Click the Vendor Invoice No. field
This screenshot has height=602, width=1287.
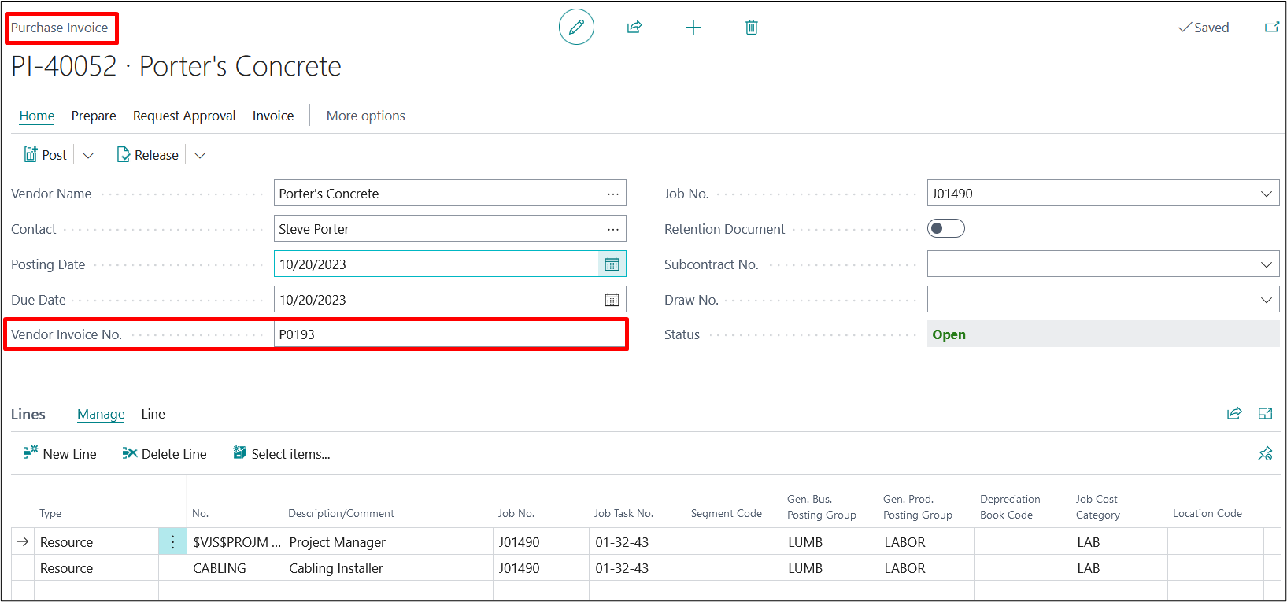coord(449,334)
